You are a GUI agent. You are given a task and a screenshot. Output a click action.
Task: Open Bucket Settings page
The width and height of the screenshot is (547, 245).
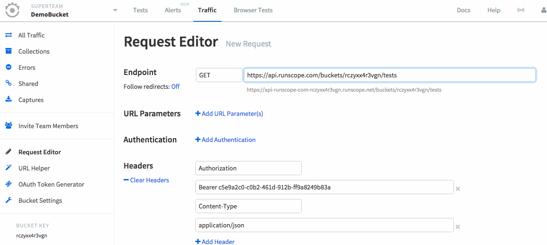[x=40, y=201]
